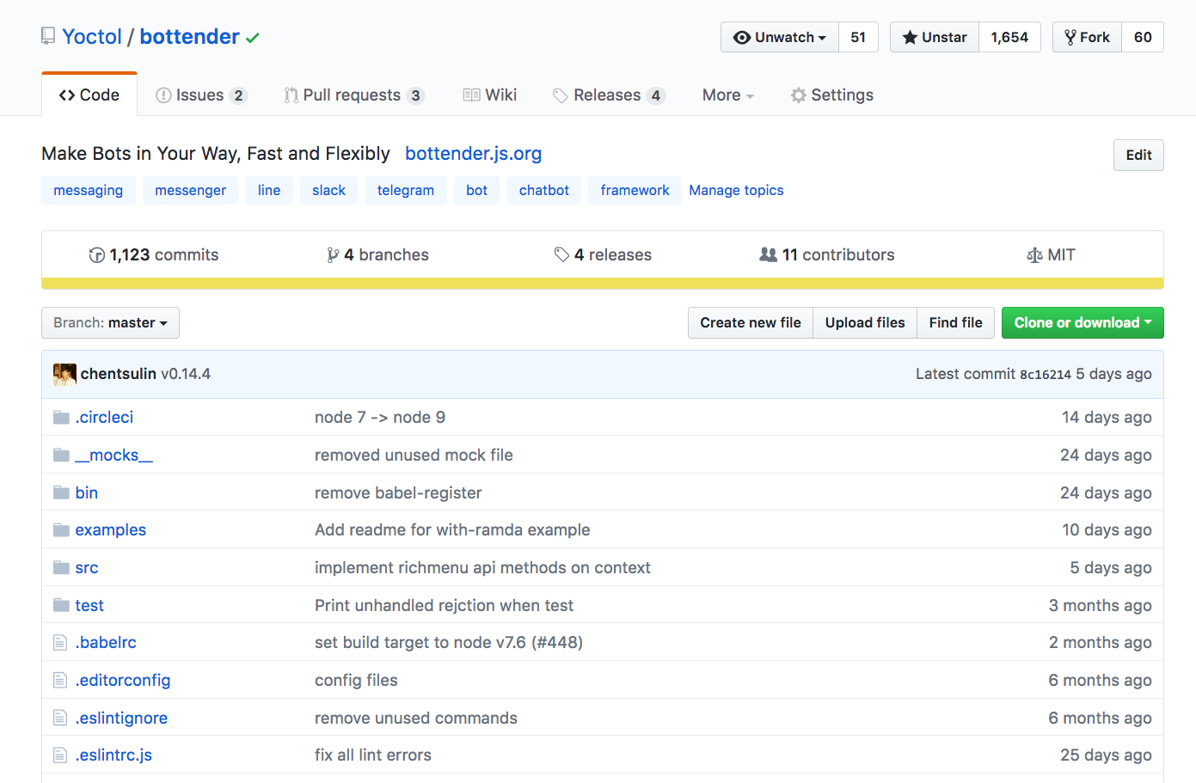The width and height of the screenshot is (1196, 783).
Task: Select the telegram topic tag
Action: click(406, 190)
